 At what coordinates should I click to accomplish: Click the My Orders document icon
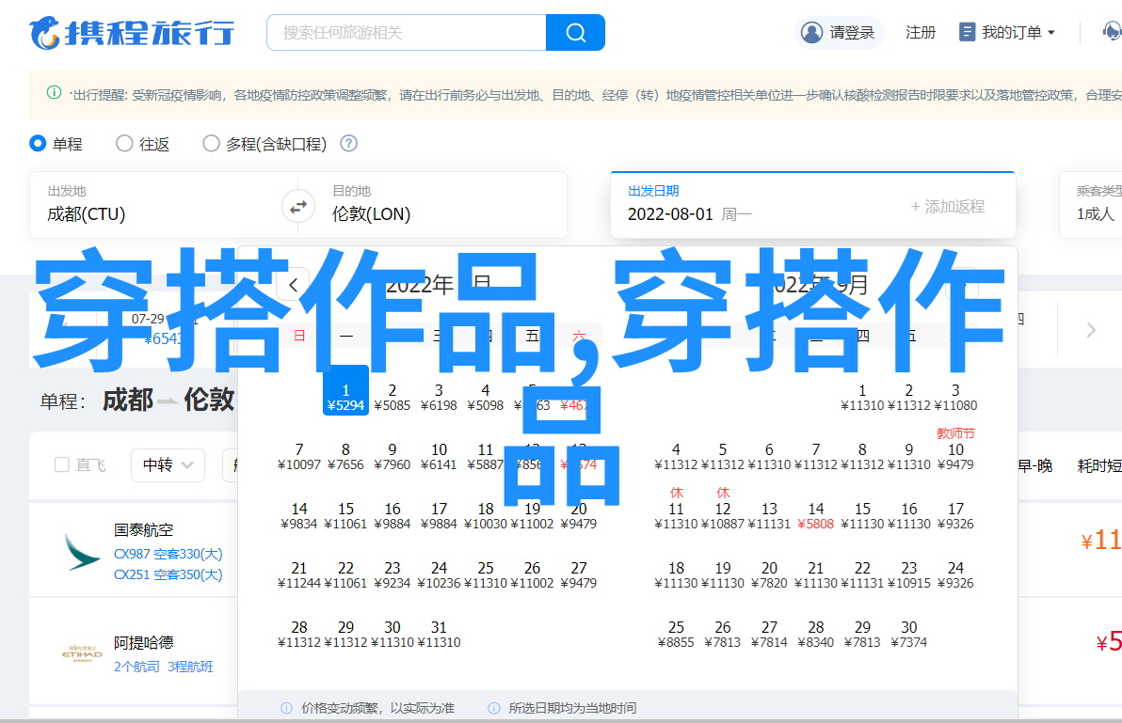coord(967,32)
